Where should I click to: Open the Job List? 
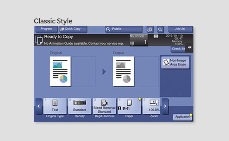180,29
